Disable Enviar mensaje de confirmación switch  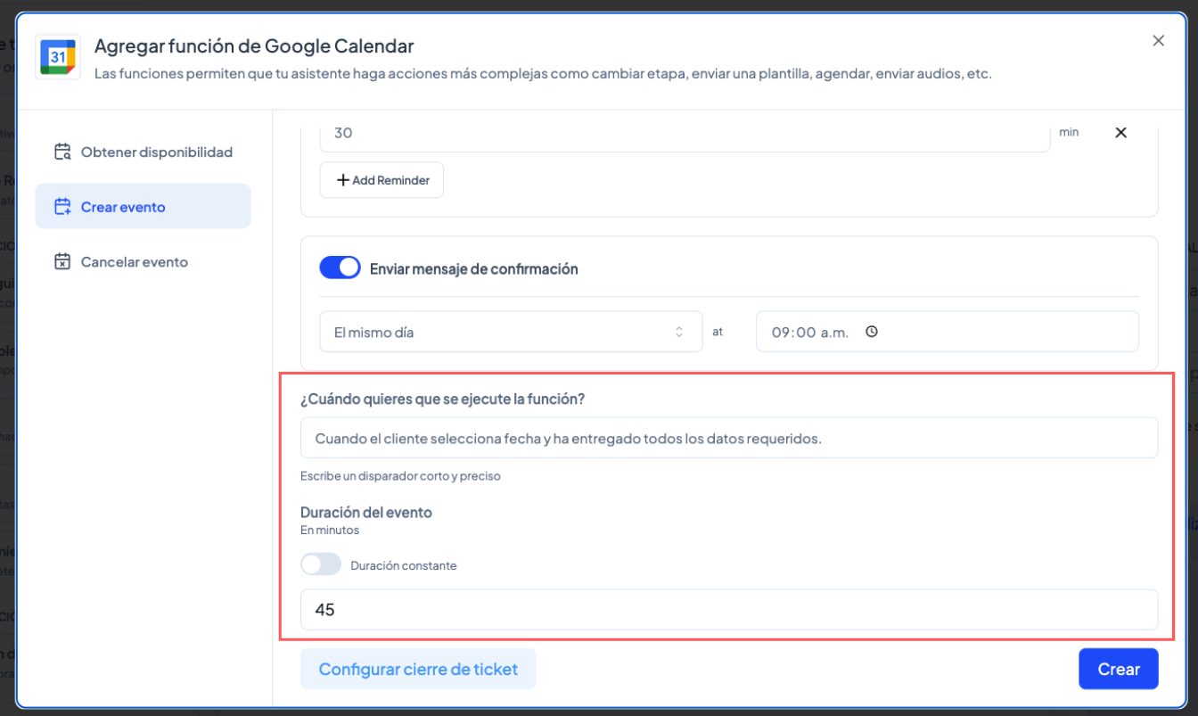click(x=340, y=268)
